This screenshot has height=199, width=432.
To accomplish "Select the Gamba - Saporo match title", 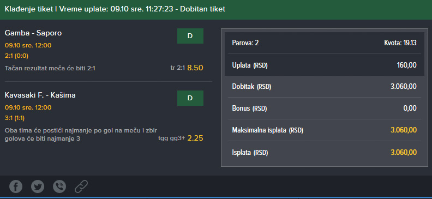I will [33, 33].
